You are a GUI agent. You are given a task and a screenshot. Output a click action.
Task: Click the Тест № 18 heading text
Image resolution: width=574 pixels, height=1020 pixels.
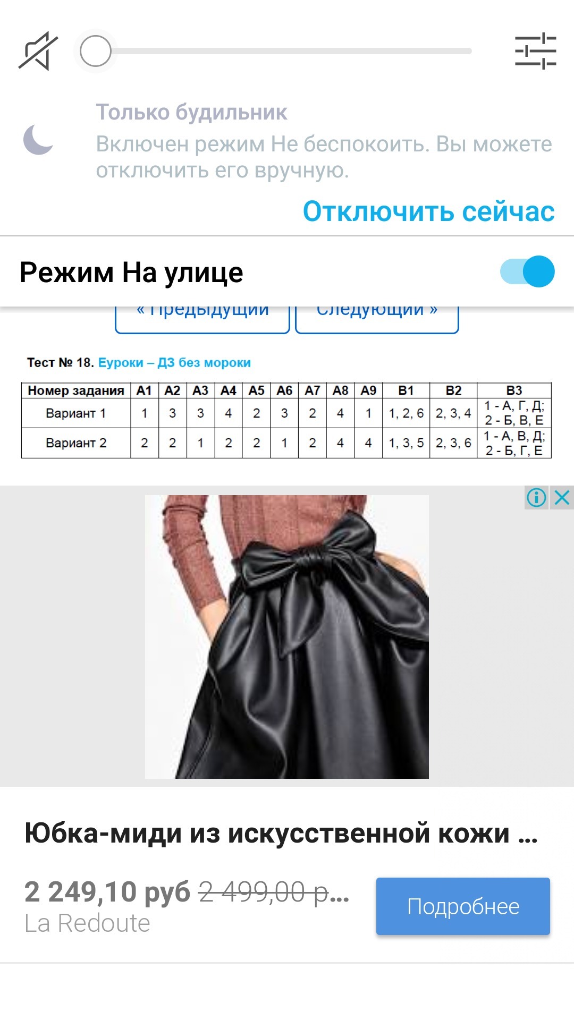[61, 363]
